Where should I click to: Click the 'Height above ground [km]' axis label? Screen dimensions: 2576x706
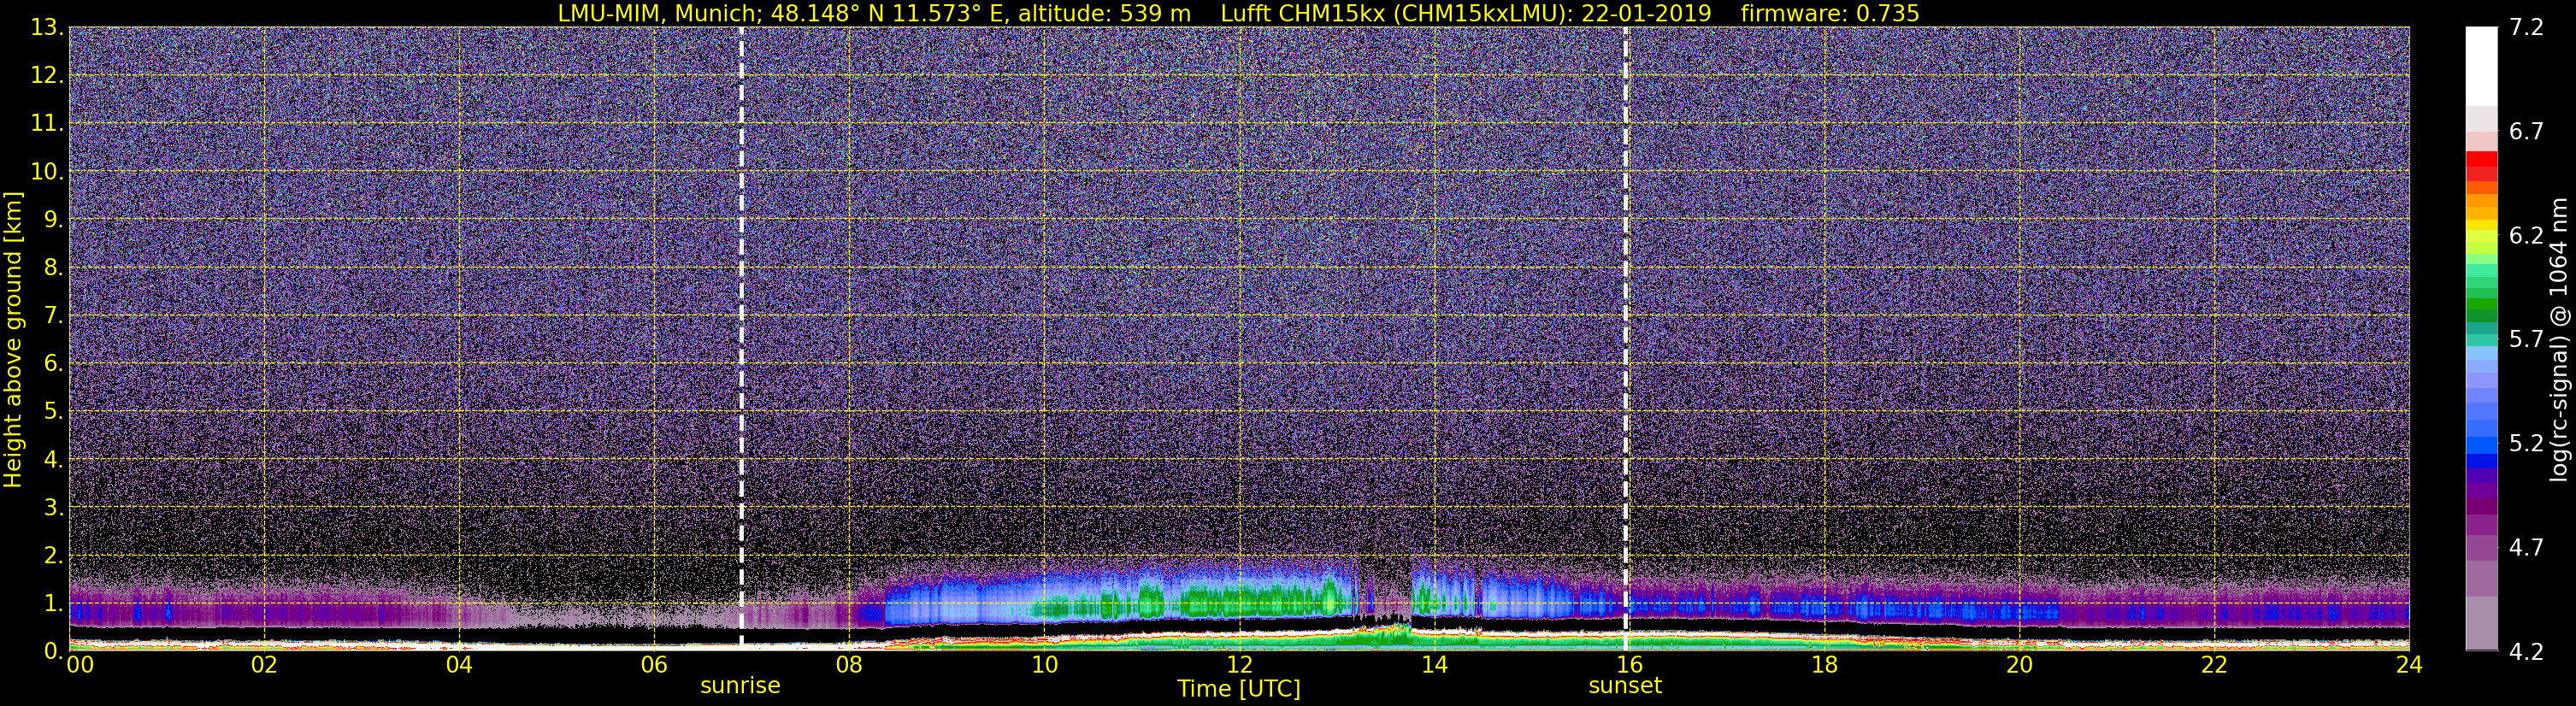[x=13, y=340]
